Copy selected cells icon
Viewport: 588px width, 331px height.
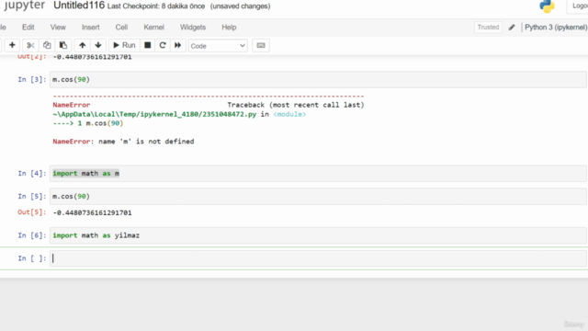click(x=47, y=45)
